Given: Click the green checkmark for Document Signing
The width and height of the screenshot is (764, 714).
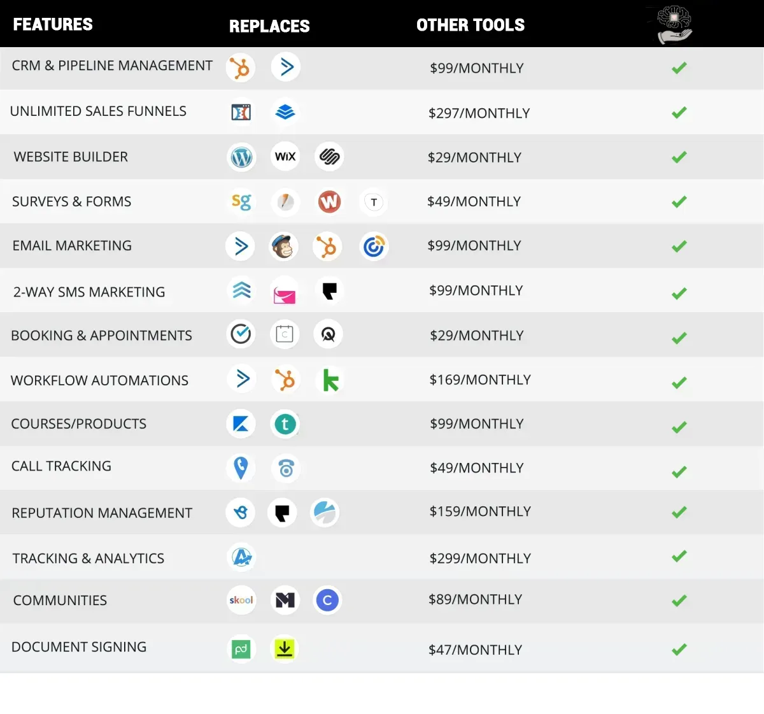Looking at the screenshot, I should (679, 649).
